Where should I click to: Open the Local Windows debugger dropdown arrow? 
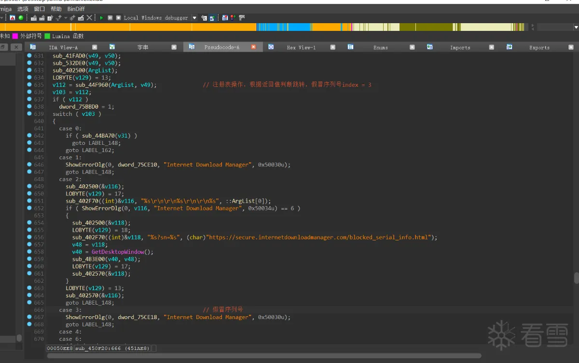point(194,18)
